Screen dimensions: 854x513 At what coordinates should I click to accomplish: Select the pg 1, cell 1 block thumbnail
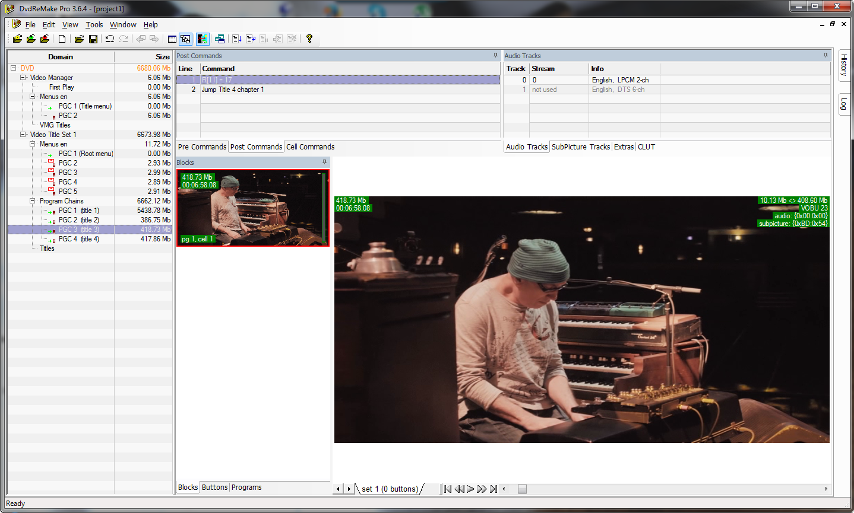pyautogui.click(x=252, y=208)
